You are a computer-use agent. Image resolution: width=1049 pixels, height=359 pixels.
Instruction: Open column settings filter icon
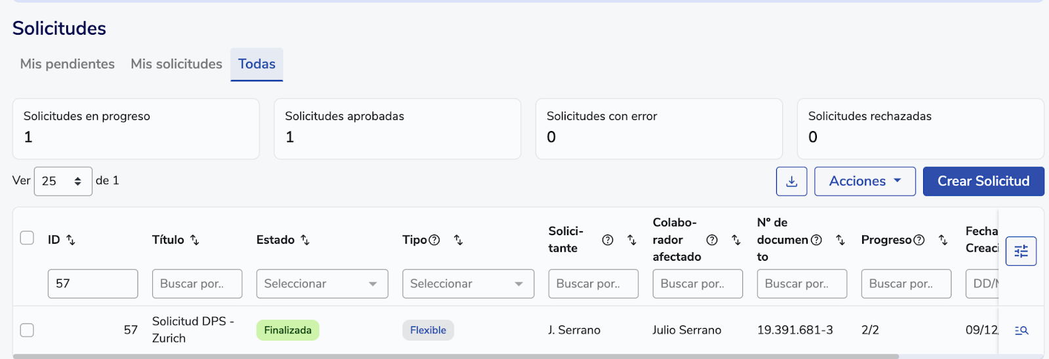pyautogui.click(x=1021, y=251)
